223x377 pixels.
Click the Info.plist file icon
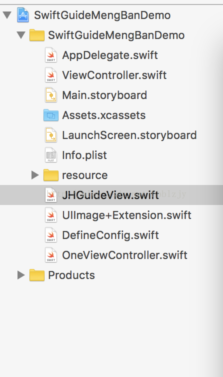pos(51,155)
